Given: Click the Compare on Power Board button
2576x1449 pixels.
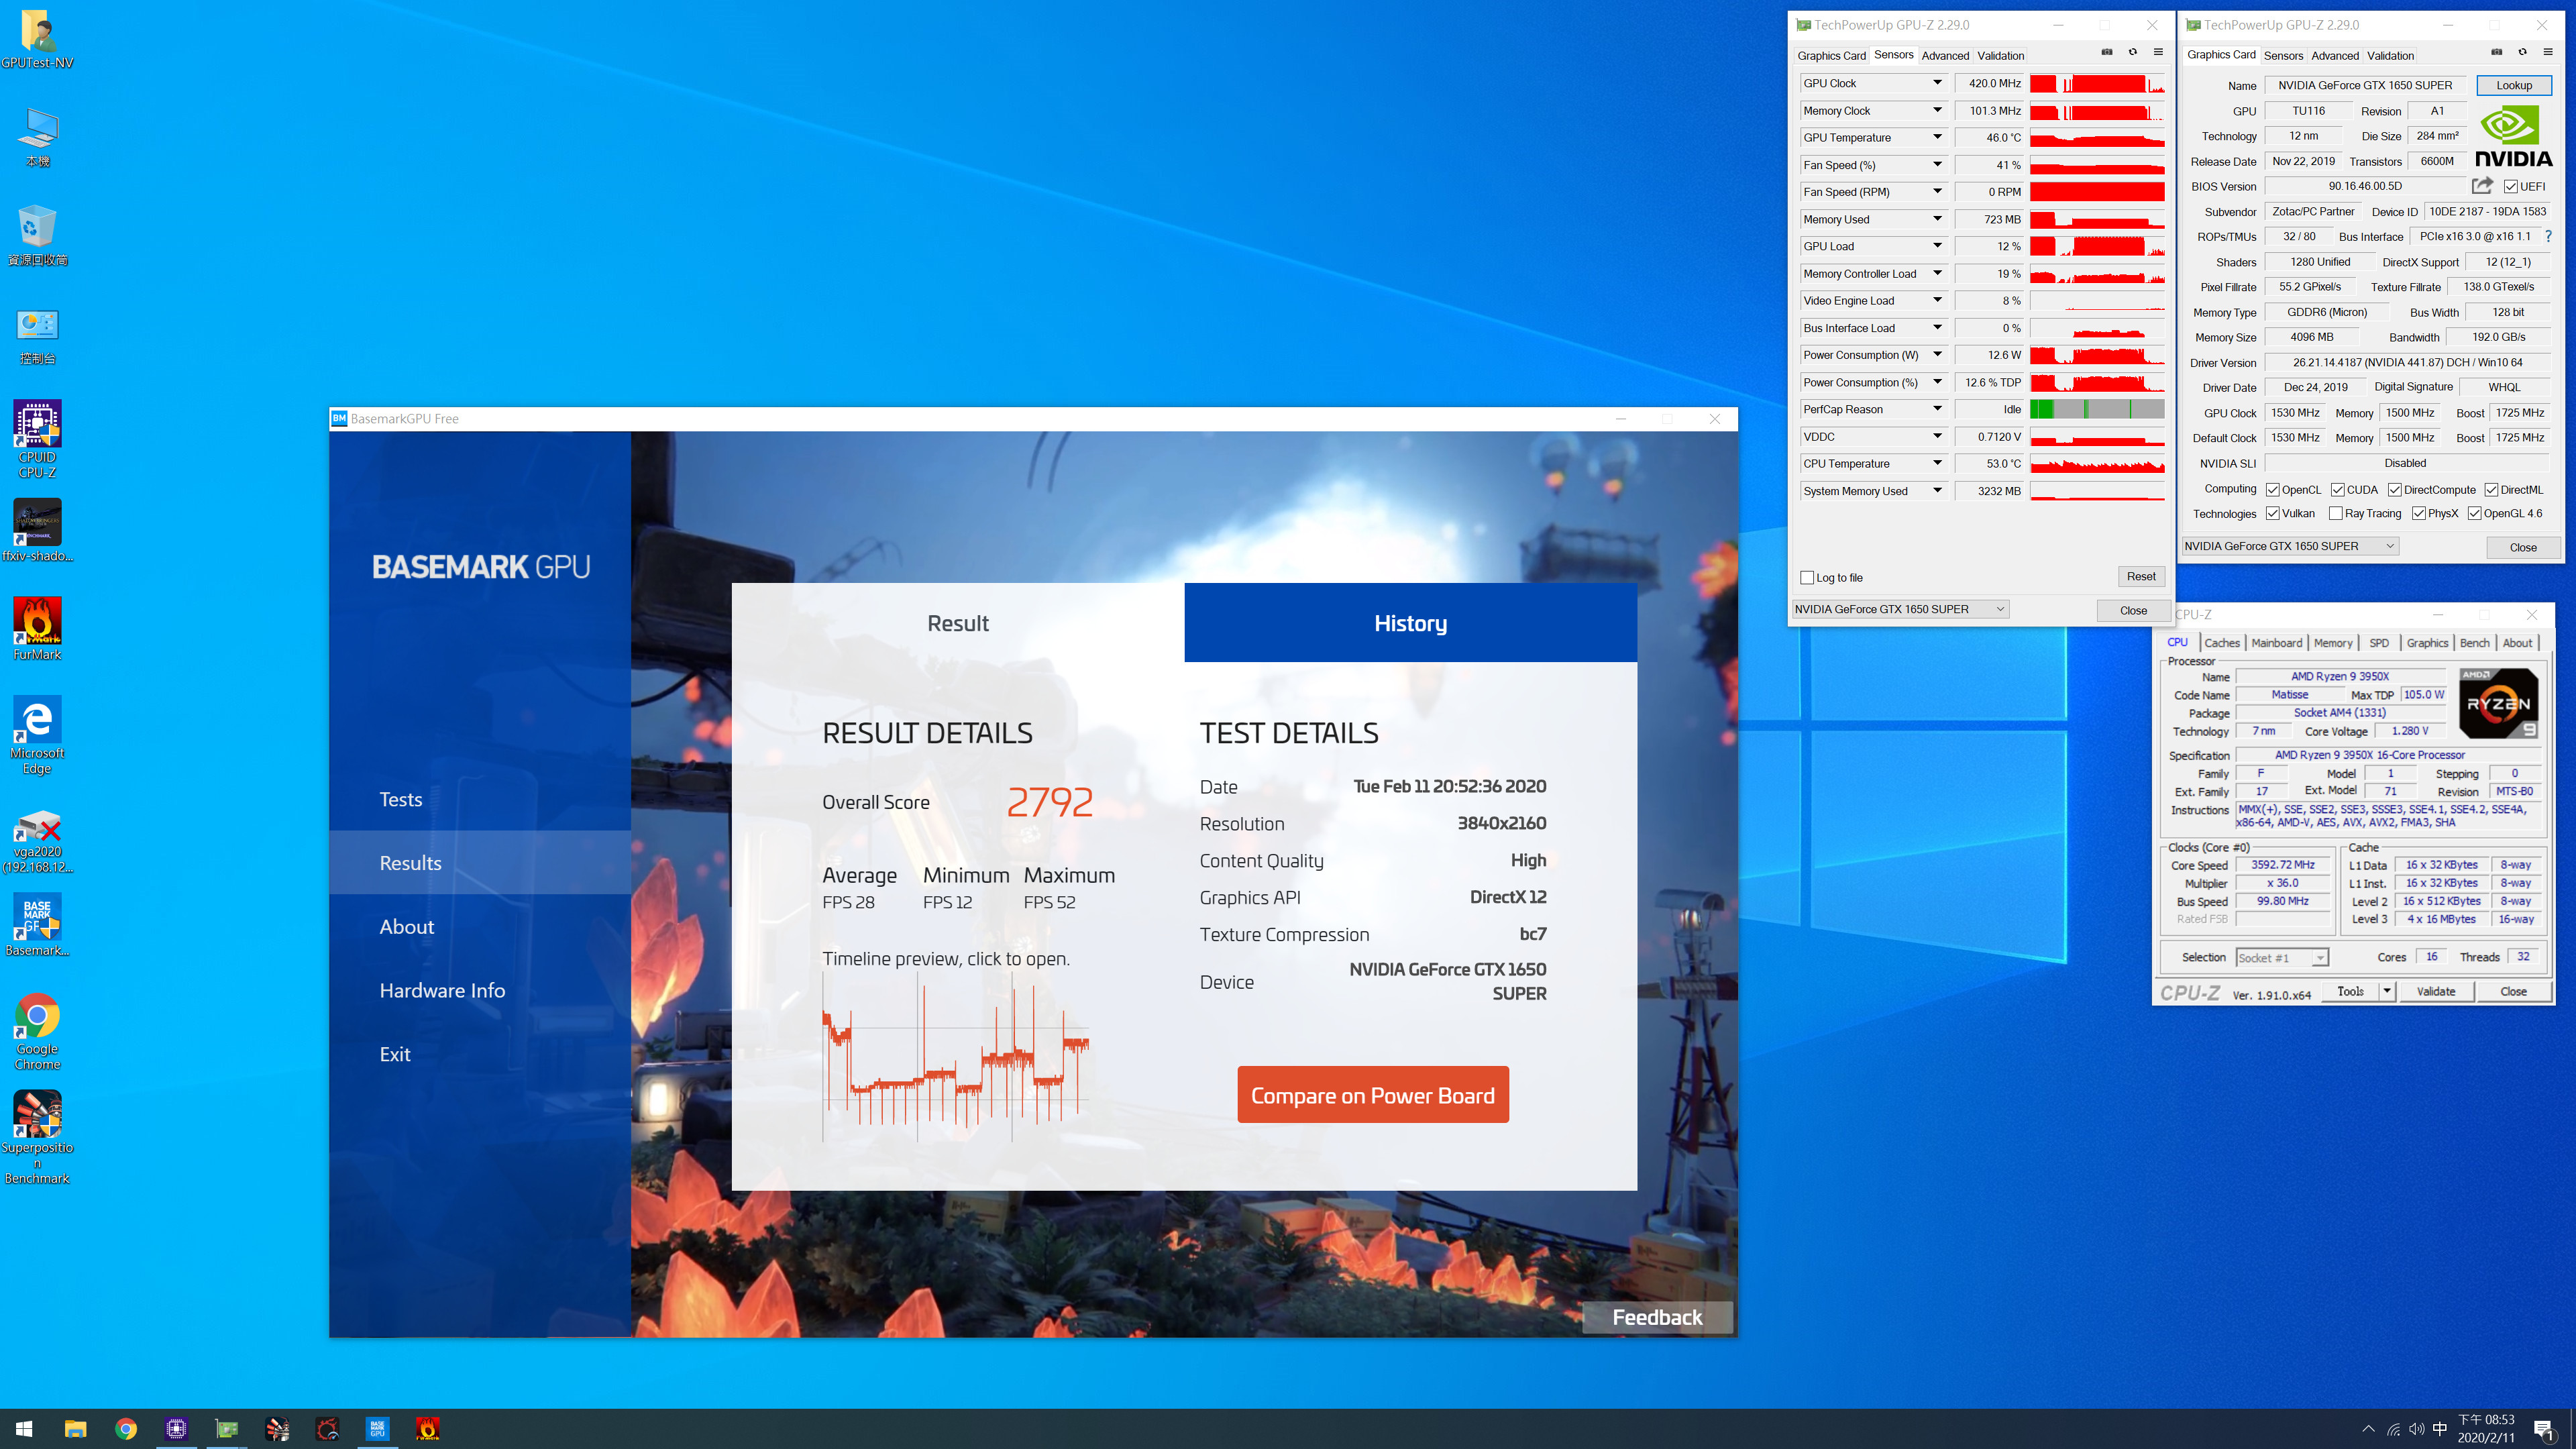Looking at the screenshot, I should (1372, 1095).
